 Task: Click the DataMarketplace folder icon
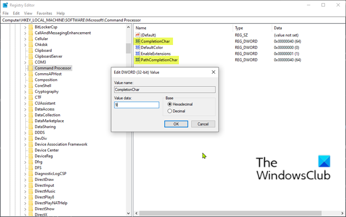31,121
